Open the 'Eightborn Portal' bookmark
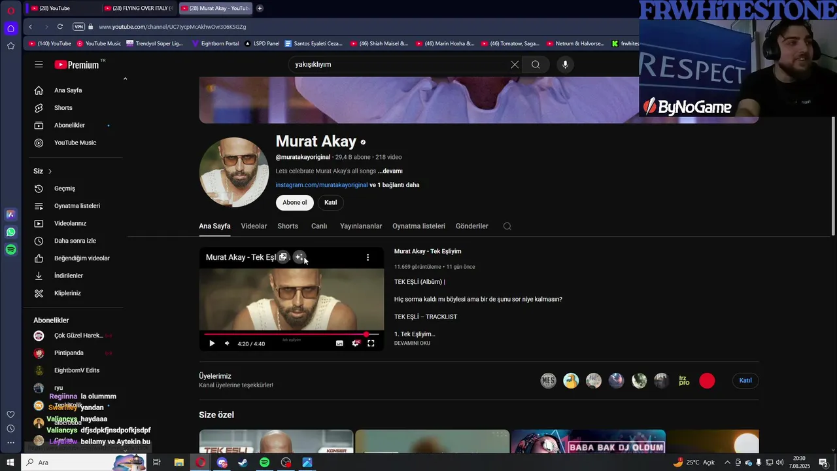837x471 pixels. pos(215,44)
